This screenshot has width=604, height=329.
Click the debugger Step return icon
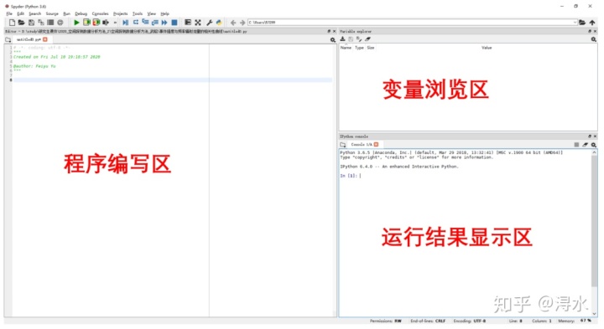tap(155, 23)
